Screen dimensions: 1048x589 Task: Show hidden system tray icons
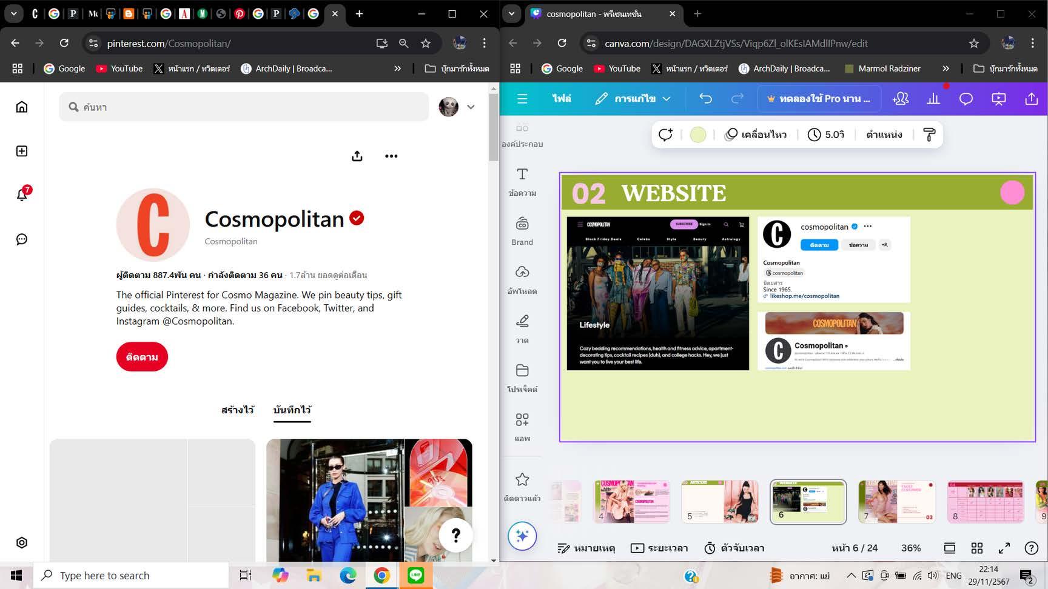(x=851, y=576)
